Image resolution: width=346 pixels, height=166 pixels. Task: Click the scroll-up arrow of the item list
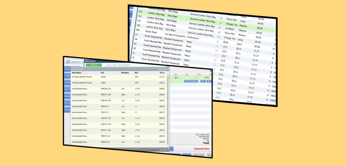tap(168, 77)
